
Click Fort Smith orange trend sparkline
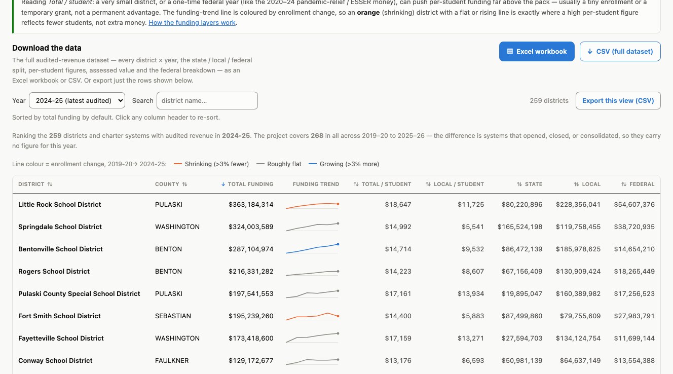pyautogui.click(x=313, y=316)
